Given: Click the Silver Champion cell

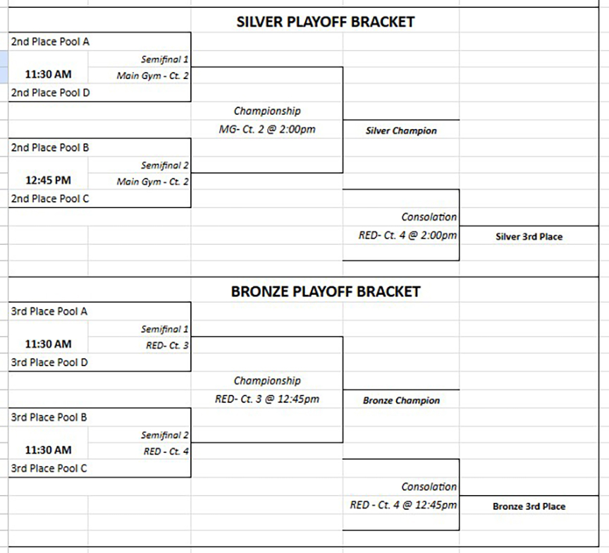Looking at the screenshot, I should 401,130.
